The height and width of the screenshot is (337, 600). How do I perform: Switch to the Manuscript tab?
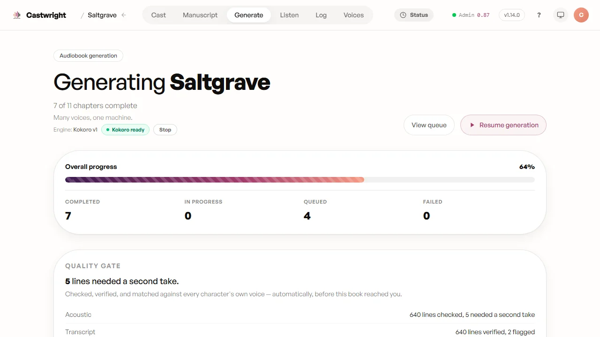200,15
